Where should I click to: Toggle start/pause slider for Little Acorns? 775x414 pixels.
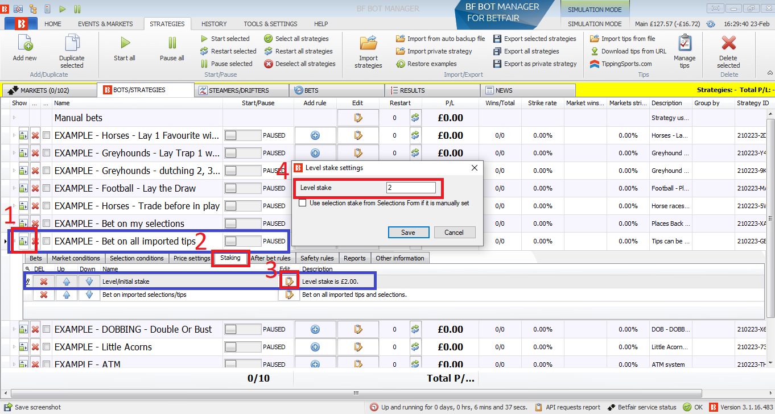pyautogui.click(x=242, y=347)
